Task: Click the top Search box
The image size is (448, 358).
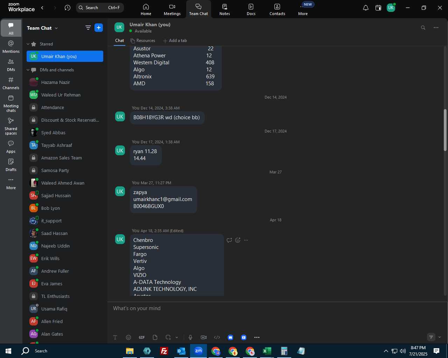Action: 100,8
